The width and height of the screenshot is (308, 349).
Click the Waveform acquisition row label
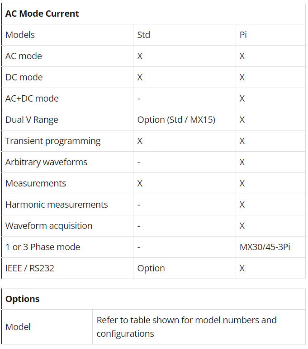[49, 226]
